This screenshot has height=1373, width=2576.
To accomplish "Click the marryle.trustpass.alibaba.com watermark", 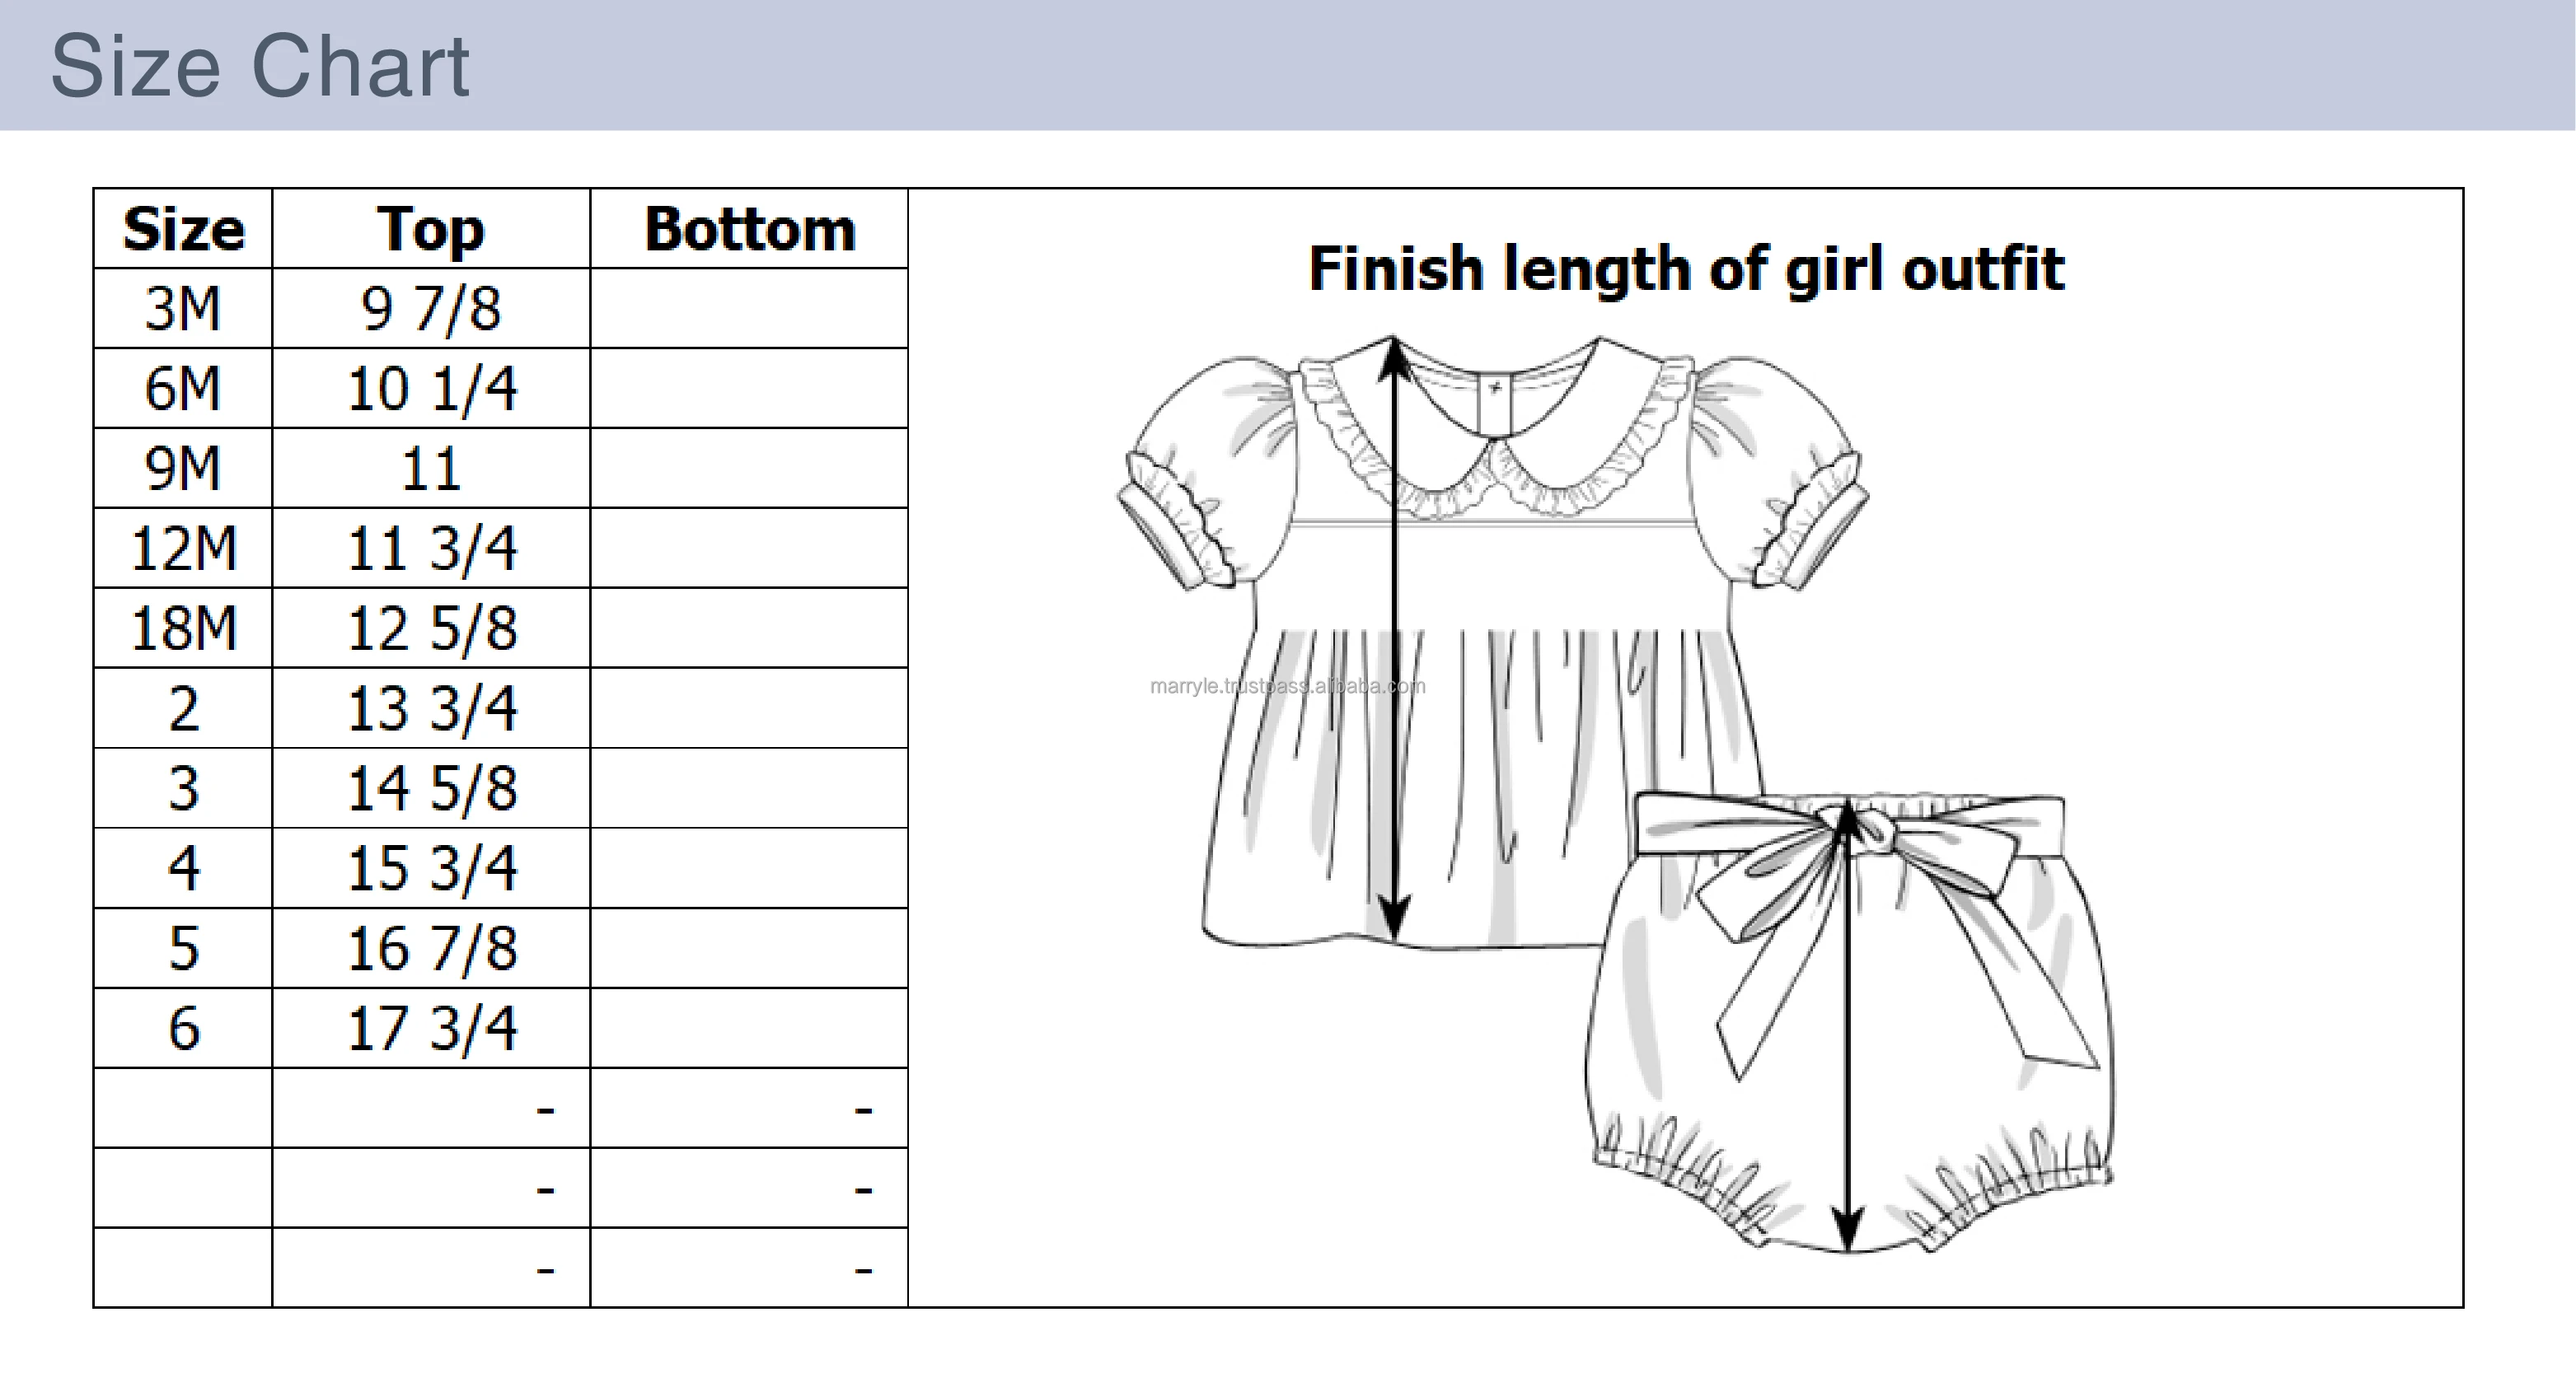I will coord(1287,687).
